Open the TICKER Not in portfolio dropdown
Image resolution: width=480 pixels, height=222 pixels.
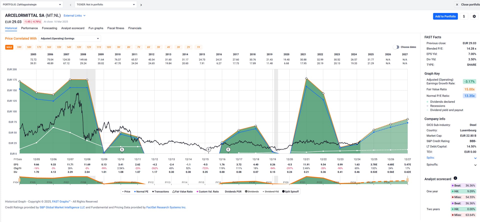[106, 4]
